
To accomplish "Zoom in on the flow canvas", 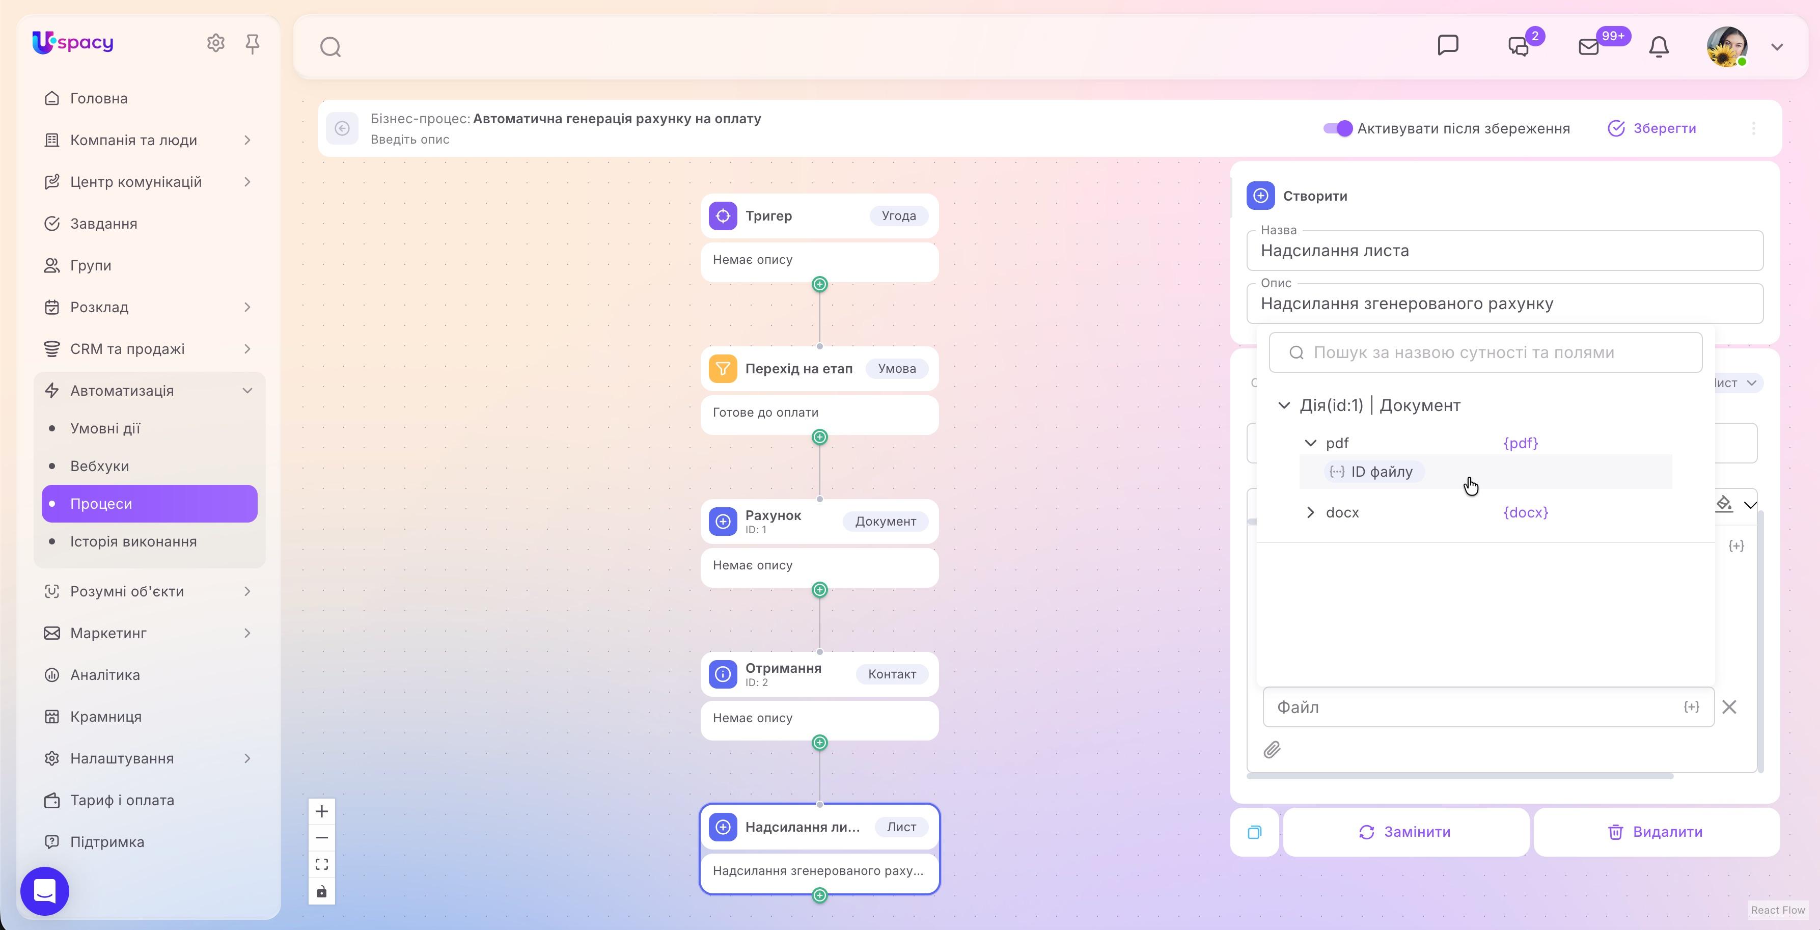I will [x=321, y=811].
